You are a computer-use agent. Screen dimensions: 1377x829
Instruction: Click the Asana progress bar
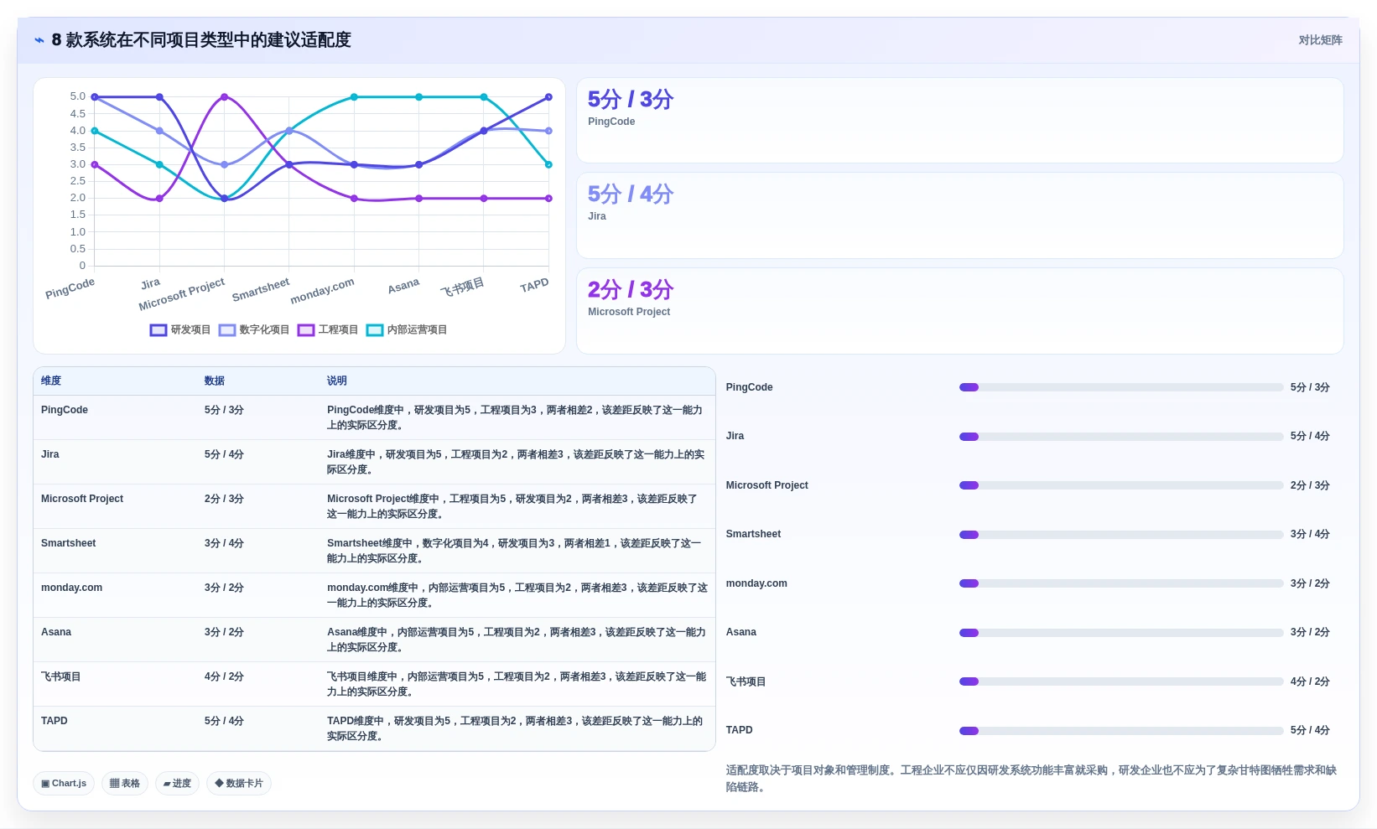[1121, 633]
